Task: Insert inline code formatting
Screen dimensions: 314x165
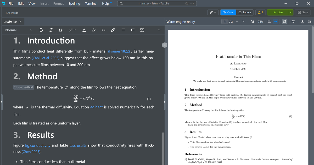Action: 103,30
